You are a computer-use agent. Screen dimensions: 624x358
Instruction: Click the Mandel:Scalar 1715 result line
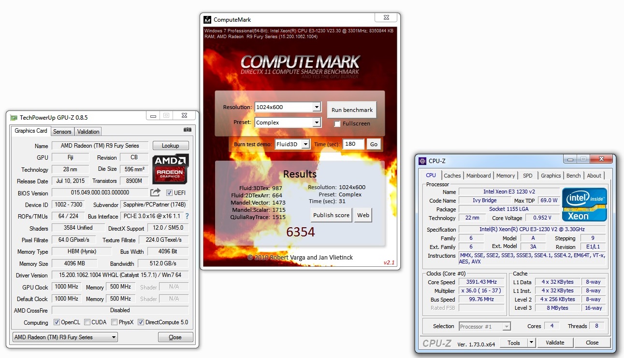(258, 210)
